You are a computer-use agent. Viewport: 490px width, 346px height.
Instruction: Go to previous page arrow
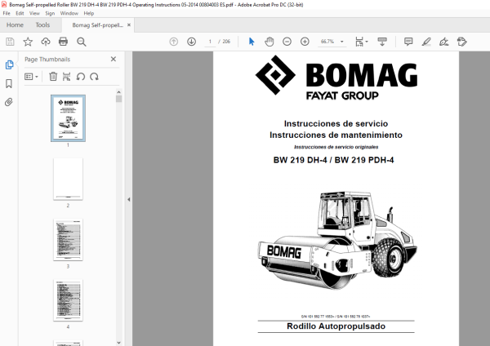pyautogui.click(x=174, y=42)
